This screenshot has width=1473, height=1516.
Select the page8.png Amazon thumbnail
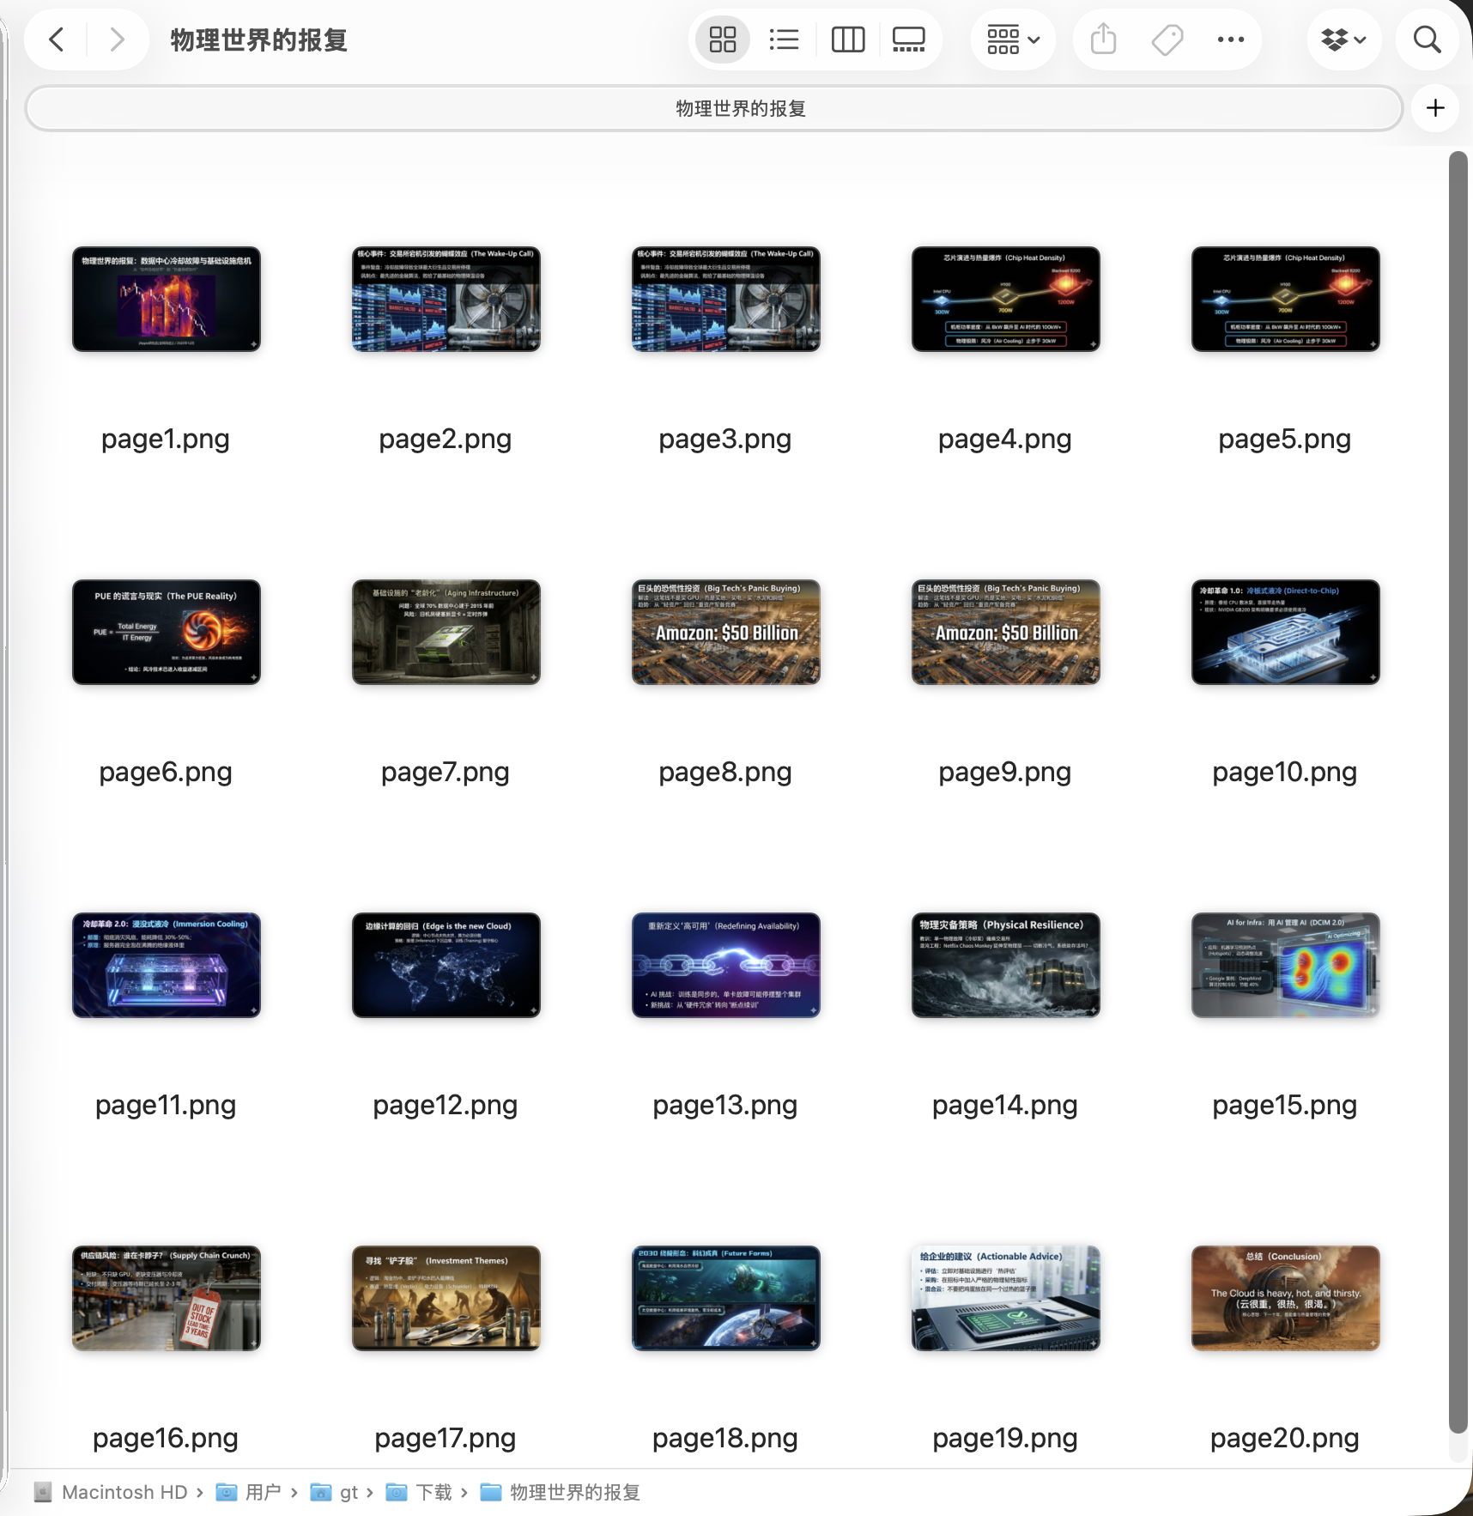726,632
